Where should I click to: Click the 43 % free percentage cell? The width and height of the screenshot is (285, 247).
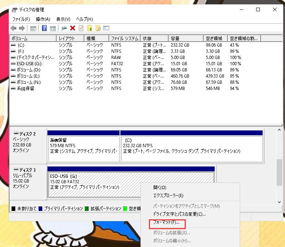click(x=234, y=45)
